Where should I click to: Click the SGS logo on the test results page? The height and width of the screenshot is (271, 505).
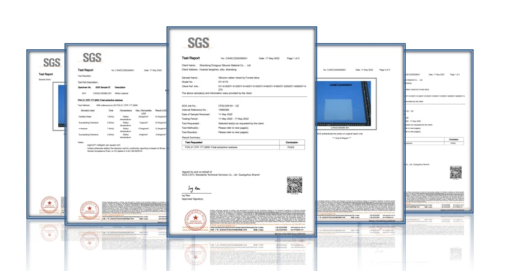click(92, 58)
